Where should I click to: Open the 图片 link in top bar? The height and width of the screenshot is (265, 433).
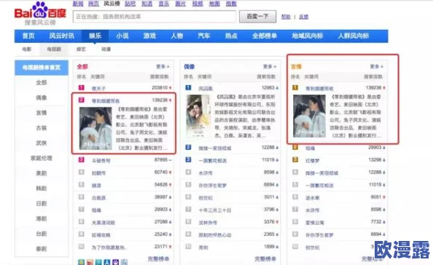[x=181, y=4]
